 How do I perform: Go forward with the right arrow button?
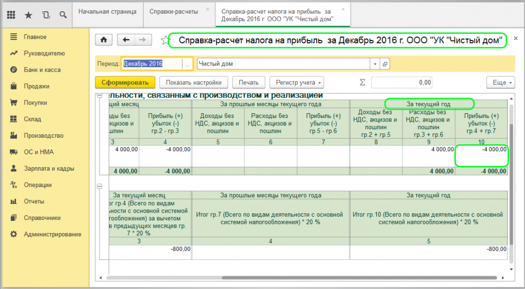pyautogui.click(x=143, y=40)
